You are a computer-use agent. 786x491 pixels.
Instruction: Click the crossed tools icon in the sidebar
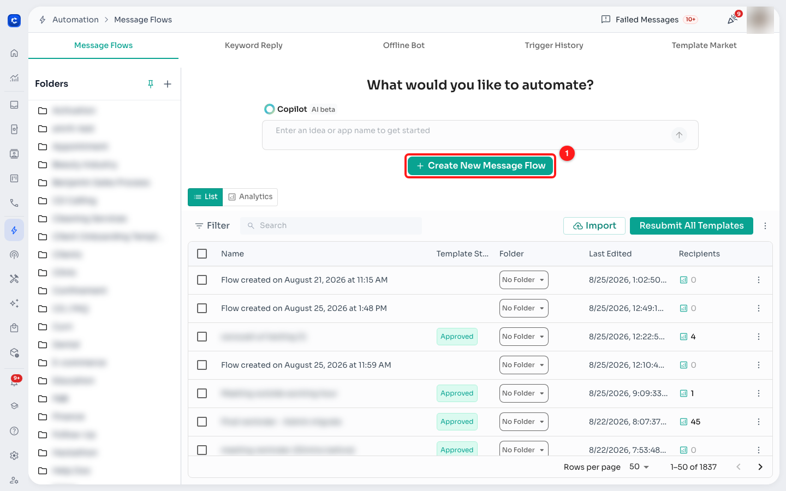(14, 279)
